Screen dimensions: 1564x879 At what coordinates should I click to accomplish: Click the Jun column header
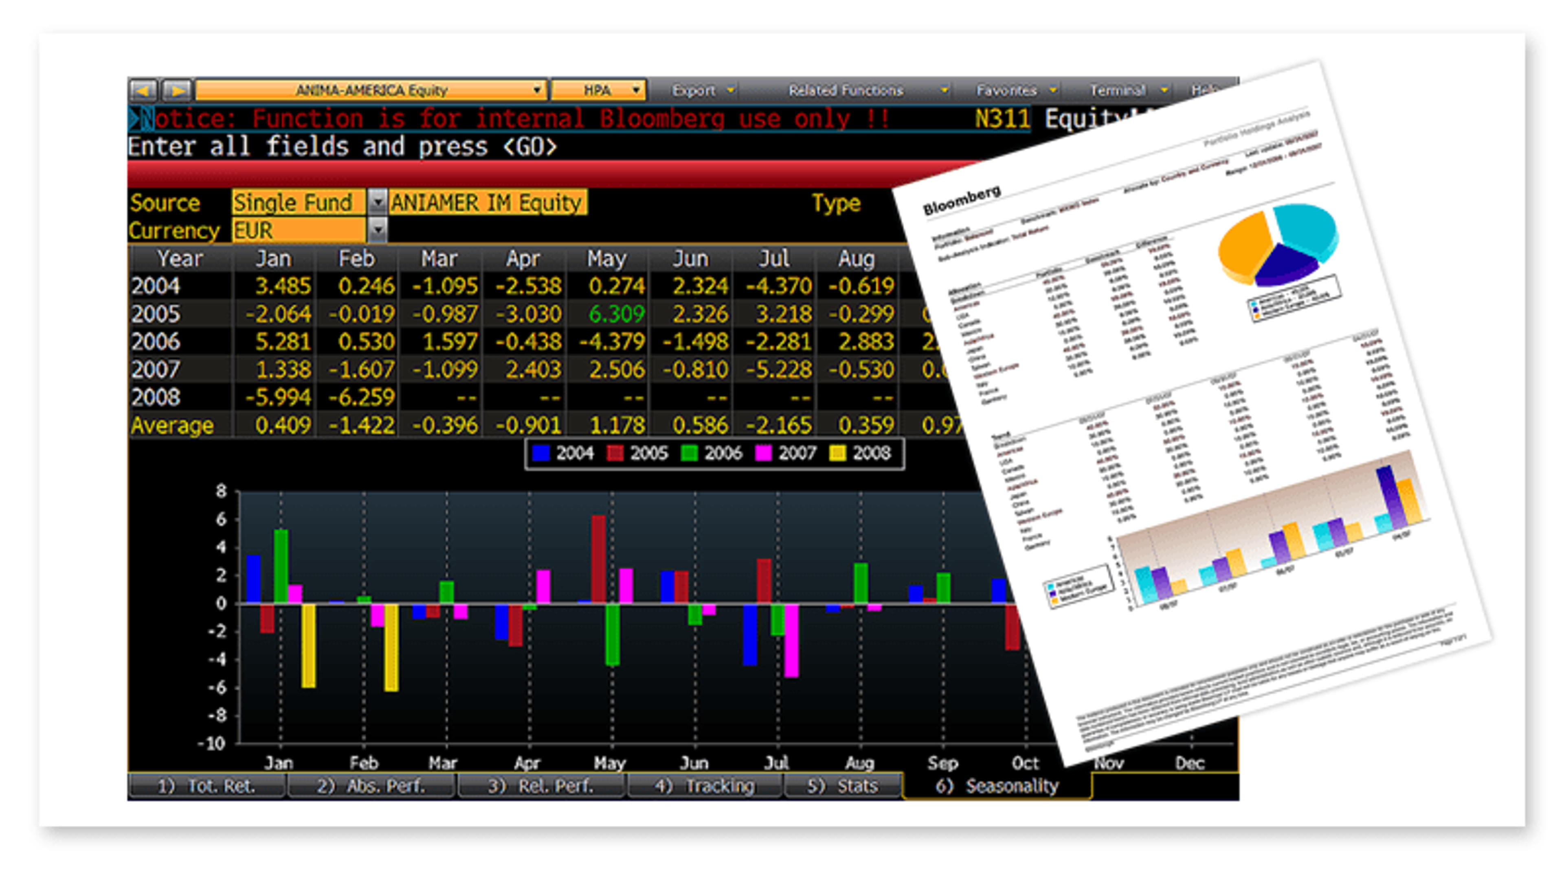point(690,258)
